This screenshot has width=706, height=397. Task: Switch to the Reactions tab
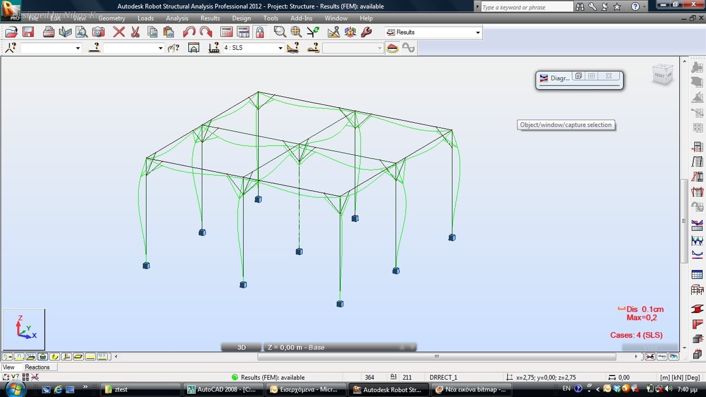(x=37, y=367)
